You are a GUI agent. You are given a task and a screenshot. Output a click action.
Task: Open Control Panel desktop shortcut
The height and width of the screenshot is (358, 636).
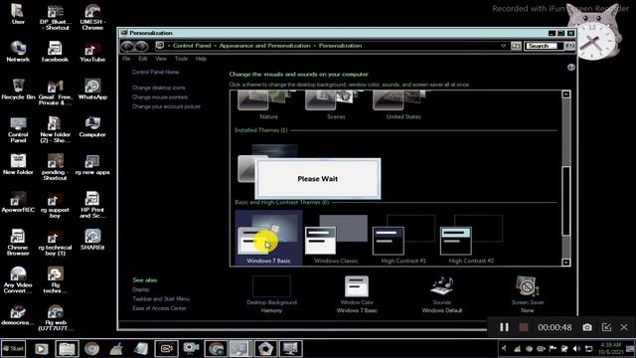click(18, 129)
